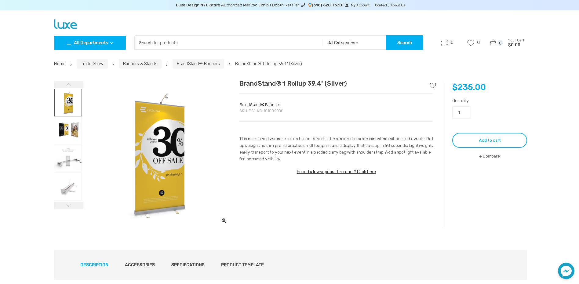Go to Banners & Stands breadcrumb
This screenshot has height=284, width=579.
click(x=140, y=64)
